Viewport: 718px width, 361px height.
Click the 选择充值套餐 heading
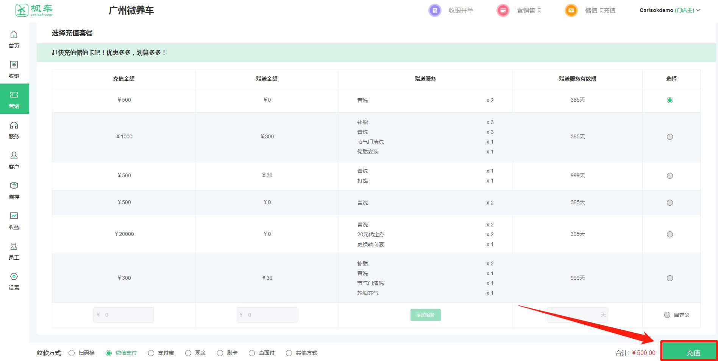72,33
